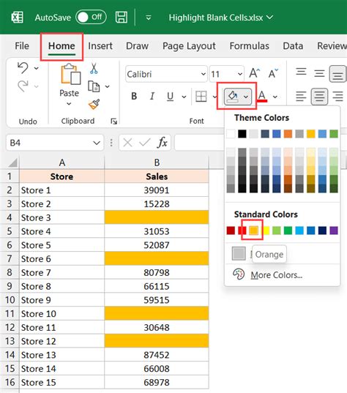347x393 pixels.
Task: Click the Cut scissors icon
Action: (x=94, y=68)
